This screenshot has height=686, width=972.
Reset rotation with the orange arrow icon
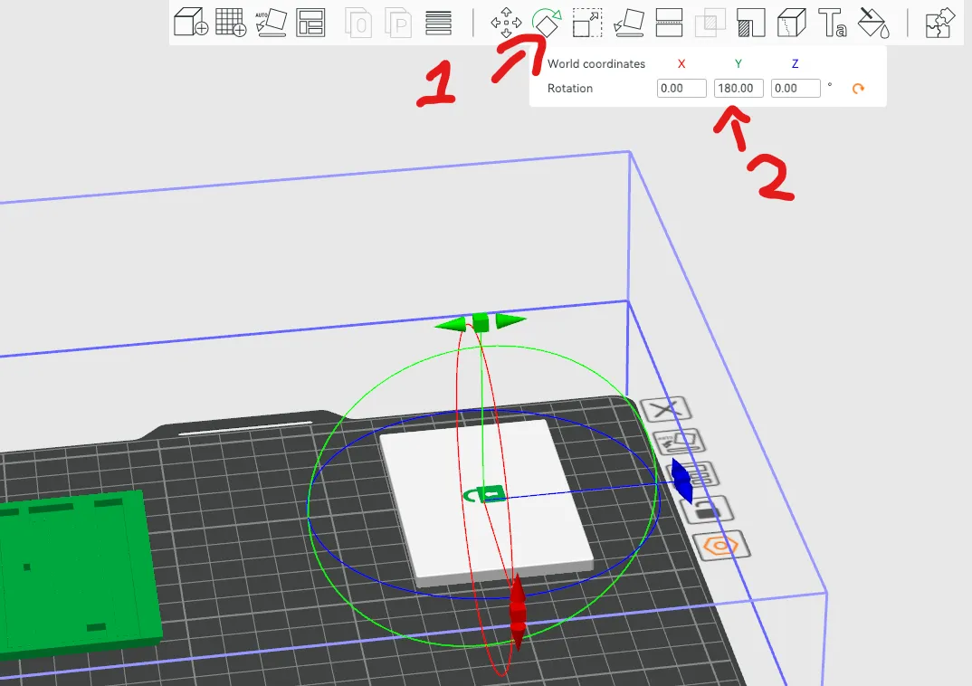[858, 89]
